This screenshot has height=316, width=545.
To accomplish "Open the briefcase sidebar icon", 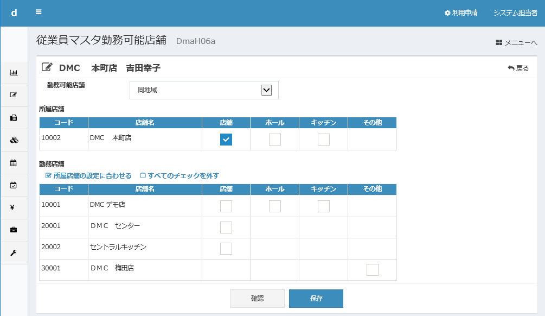I will tap(14, 230).
